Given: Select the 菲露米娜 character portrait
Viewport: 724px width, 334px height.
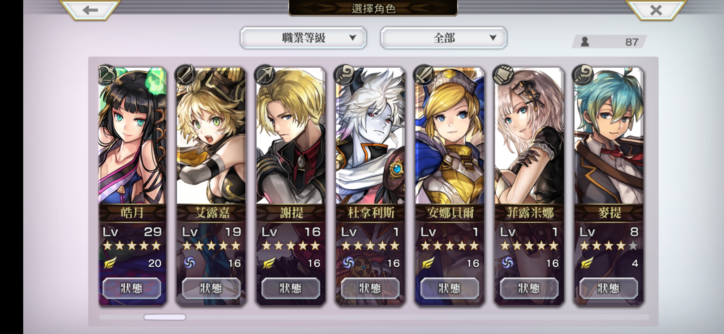Looking at the screenshot, I should point(529,136).
